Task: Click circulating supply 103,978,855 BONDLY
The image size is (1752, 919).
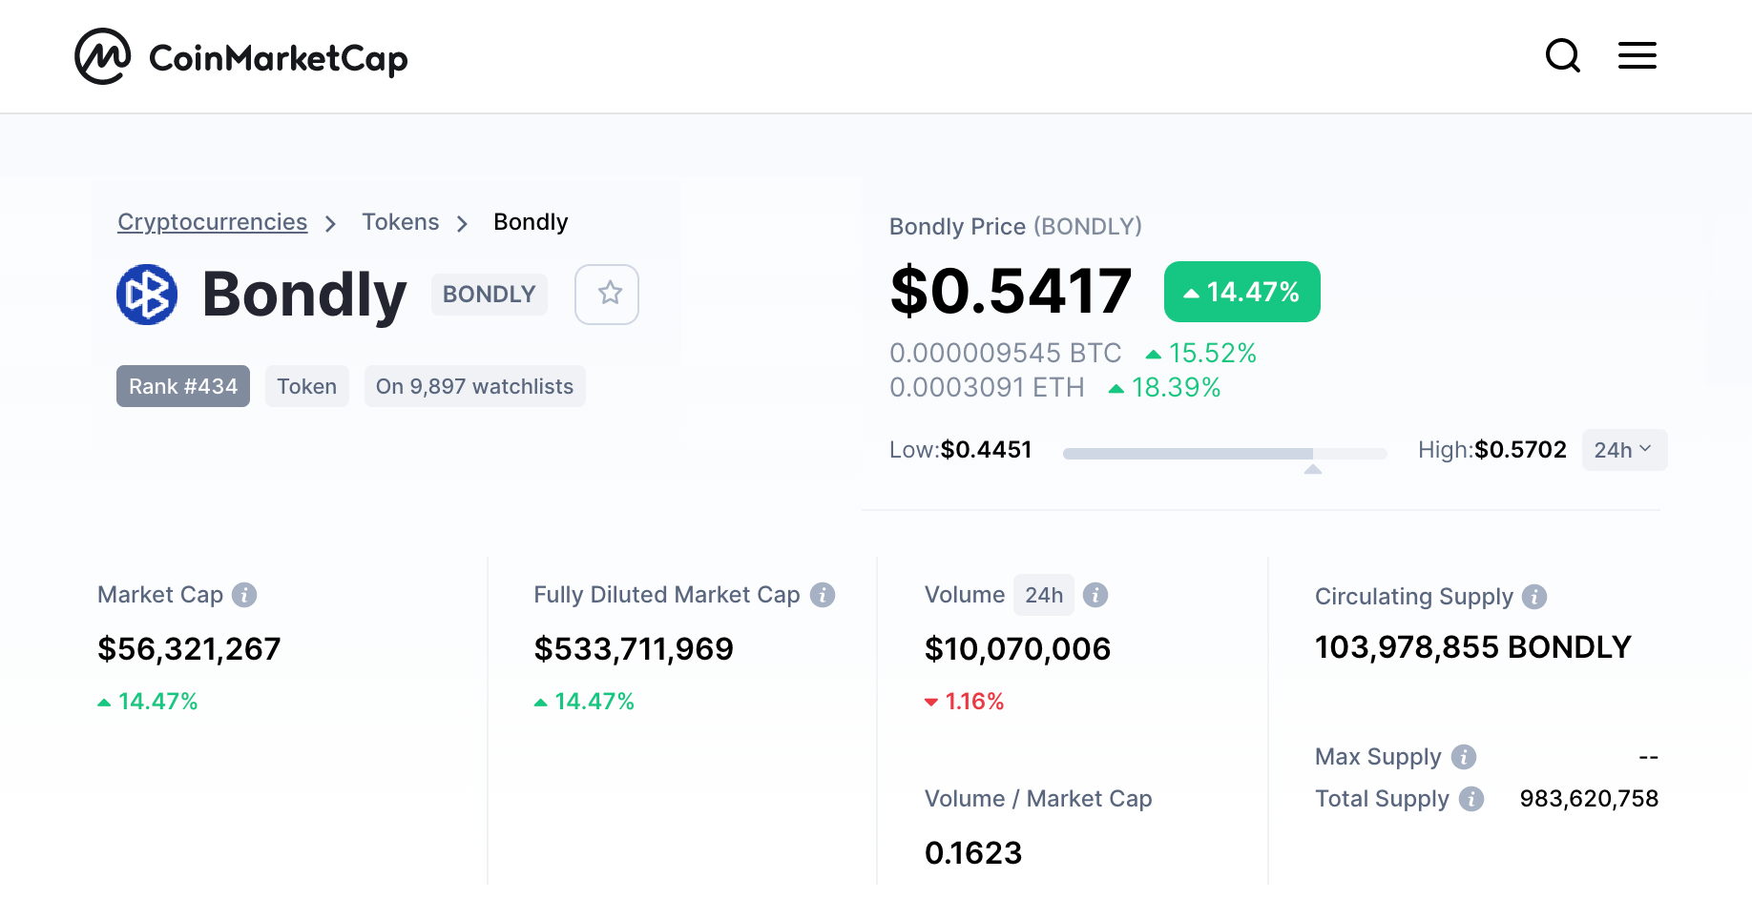Action: [1473, 647]
